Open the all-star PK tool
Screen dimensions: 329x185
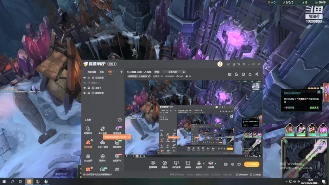[117, 157]
